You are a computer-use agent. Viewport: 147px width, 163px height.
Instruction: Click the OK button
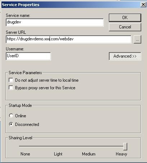click(x=125, y=18)
